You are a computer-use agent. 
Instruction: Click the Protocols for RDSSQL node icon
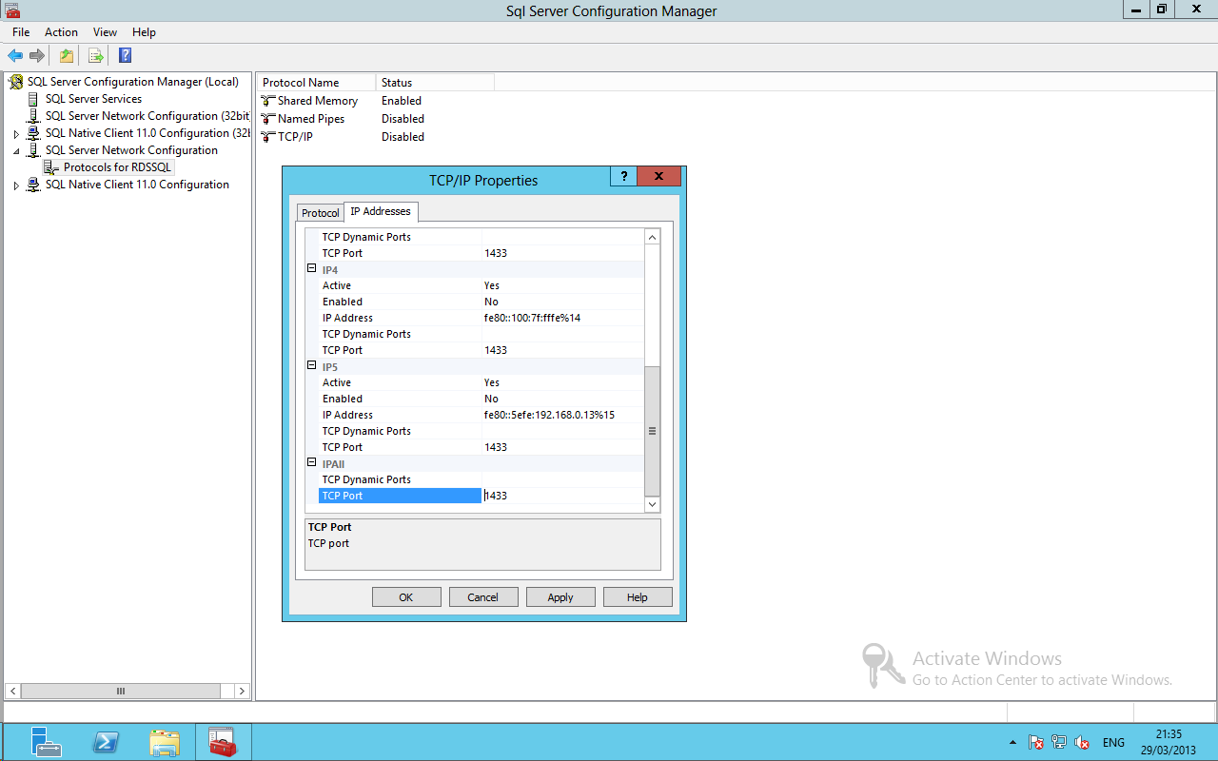pos(51,167)
